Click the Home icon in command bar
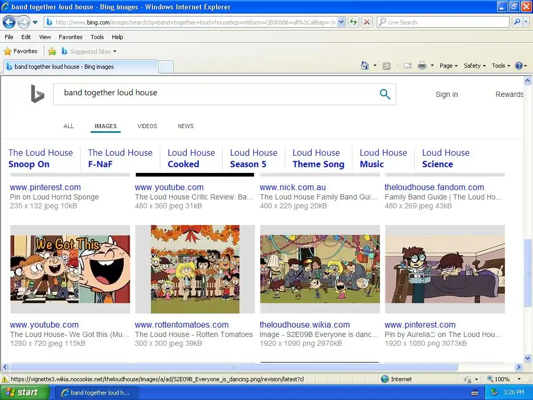Viewport: 533px width, 400px height. tap(365, 66)
